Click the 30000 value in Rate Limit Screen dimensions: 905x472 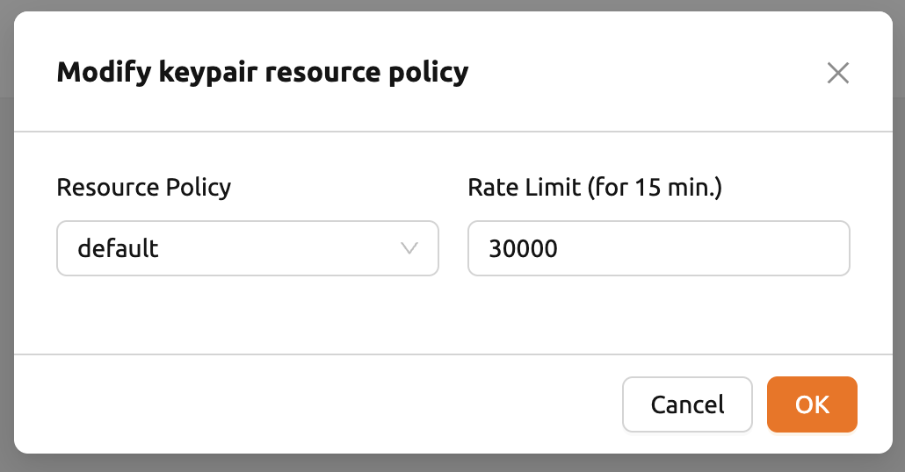pos(523,248)
